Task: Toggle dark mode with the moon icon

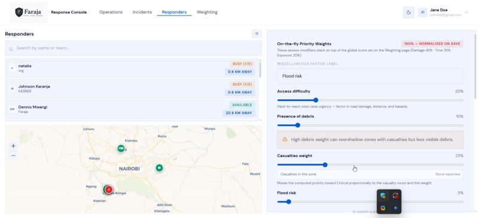Action: [408, 13]
